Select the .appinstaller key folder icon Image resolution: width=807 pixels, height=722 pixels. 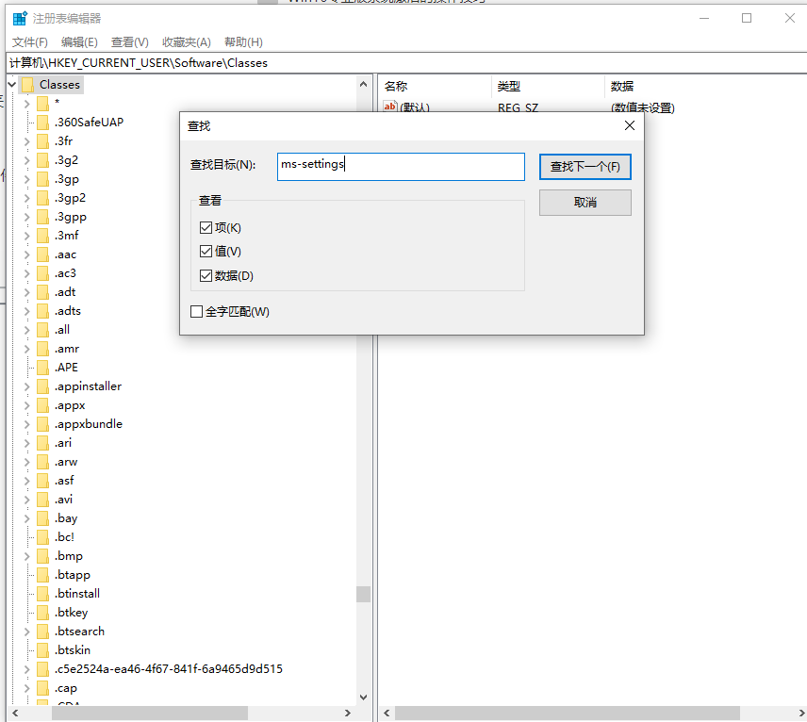tap(41, 386)
